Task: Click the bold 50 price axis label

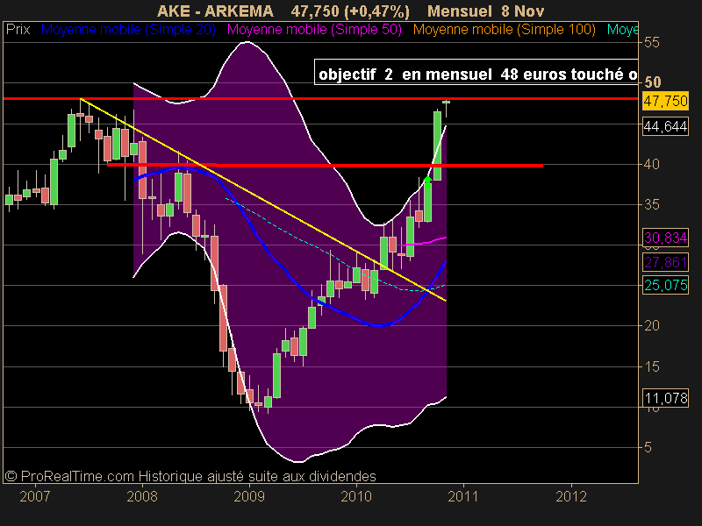Action: [653, 82]
